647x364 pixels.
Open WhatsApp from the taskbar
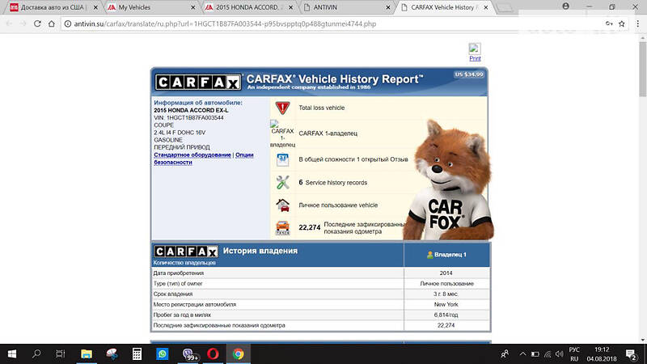click(163, 353)
